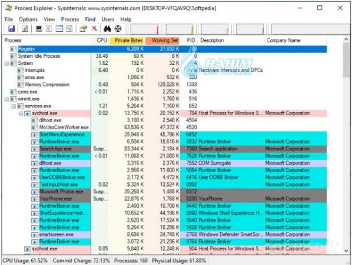This screenshot has height=265, width=352.
Task: Select the smartscreen.exe process row
Action: point(56,234)
